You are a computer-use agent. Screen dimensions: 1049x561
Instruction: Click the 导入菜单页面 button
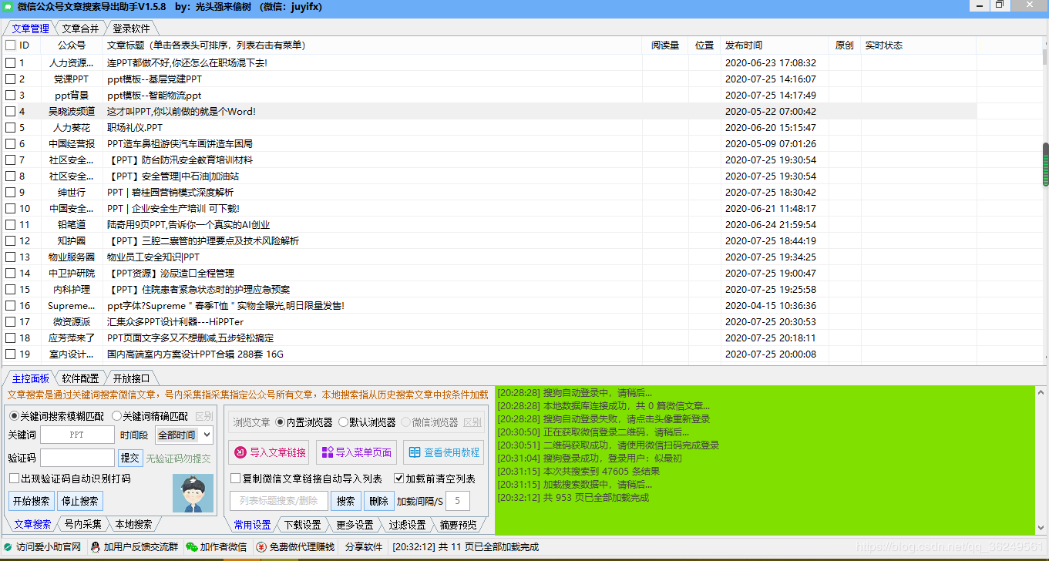point(356,452)
